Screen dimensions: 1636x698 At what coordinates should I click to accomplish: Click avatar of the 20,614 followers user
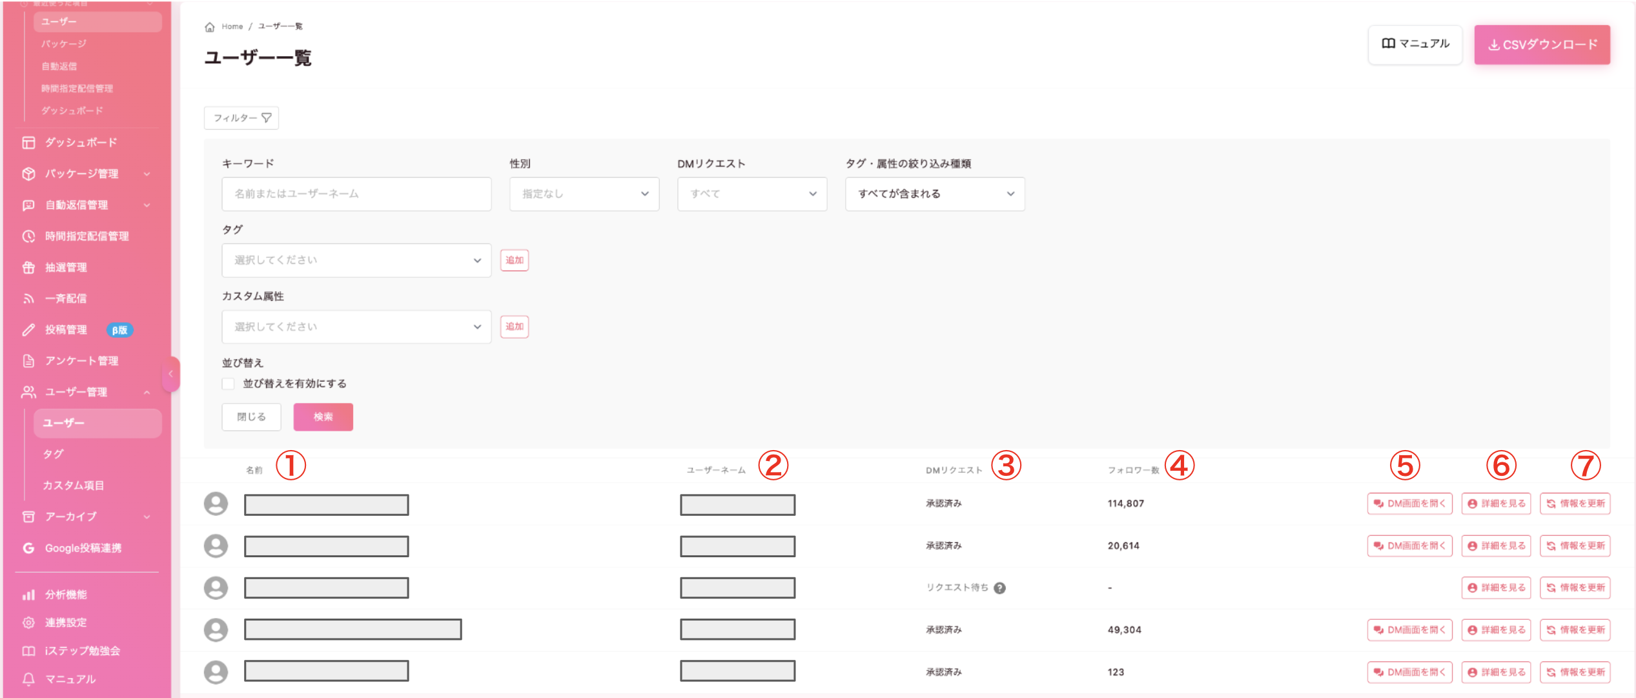pyautogui.click(x=216, y=546)
